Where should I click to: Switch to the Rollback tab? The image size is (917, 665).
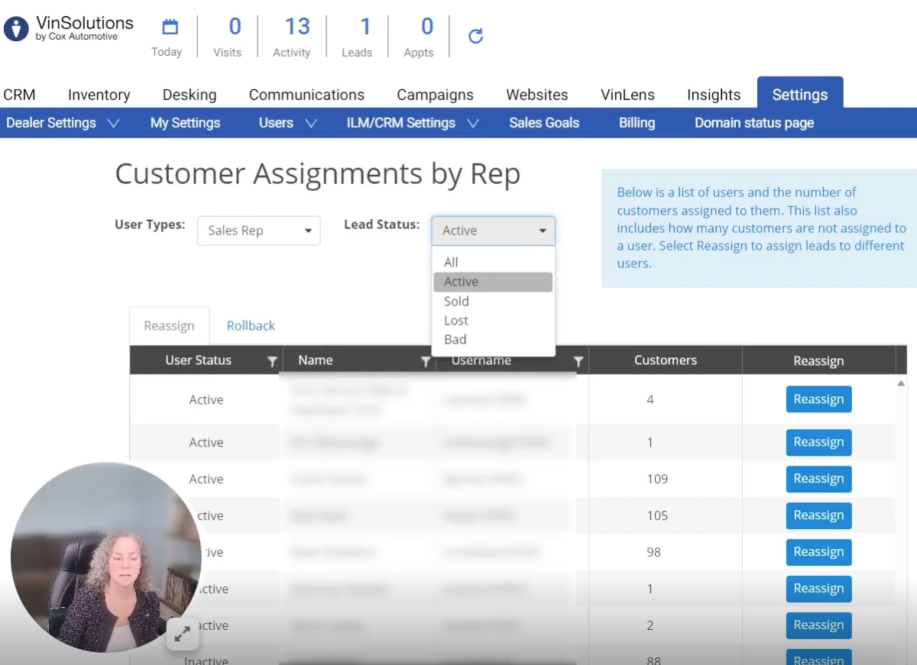(251, 326)
